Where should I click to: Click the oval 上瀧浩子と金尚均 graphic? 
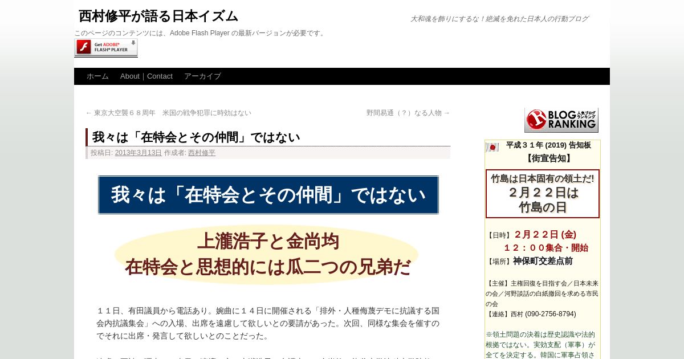click(267, 255)
